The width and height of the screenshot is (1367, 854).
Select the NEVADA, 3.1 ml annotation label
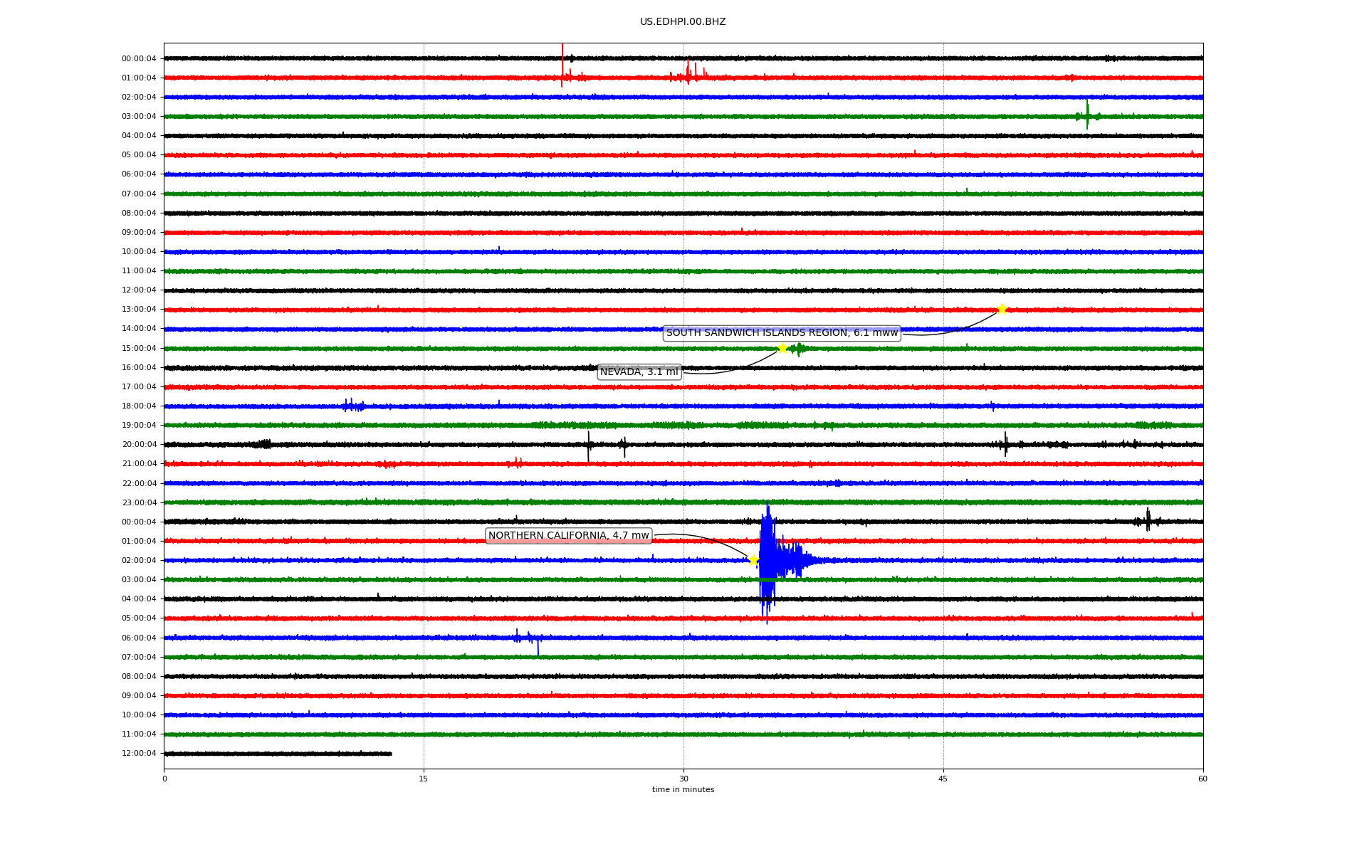point(639,372)
